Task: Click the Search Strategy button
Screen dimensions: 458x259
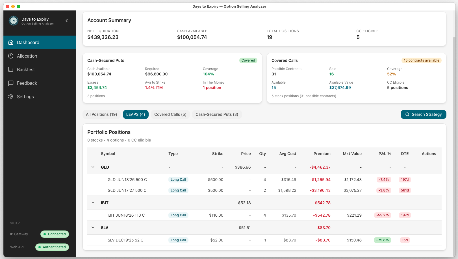Action: [423, 114]
